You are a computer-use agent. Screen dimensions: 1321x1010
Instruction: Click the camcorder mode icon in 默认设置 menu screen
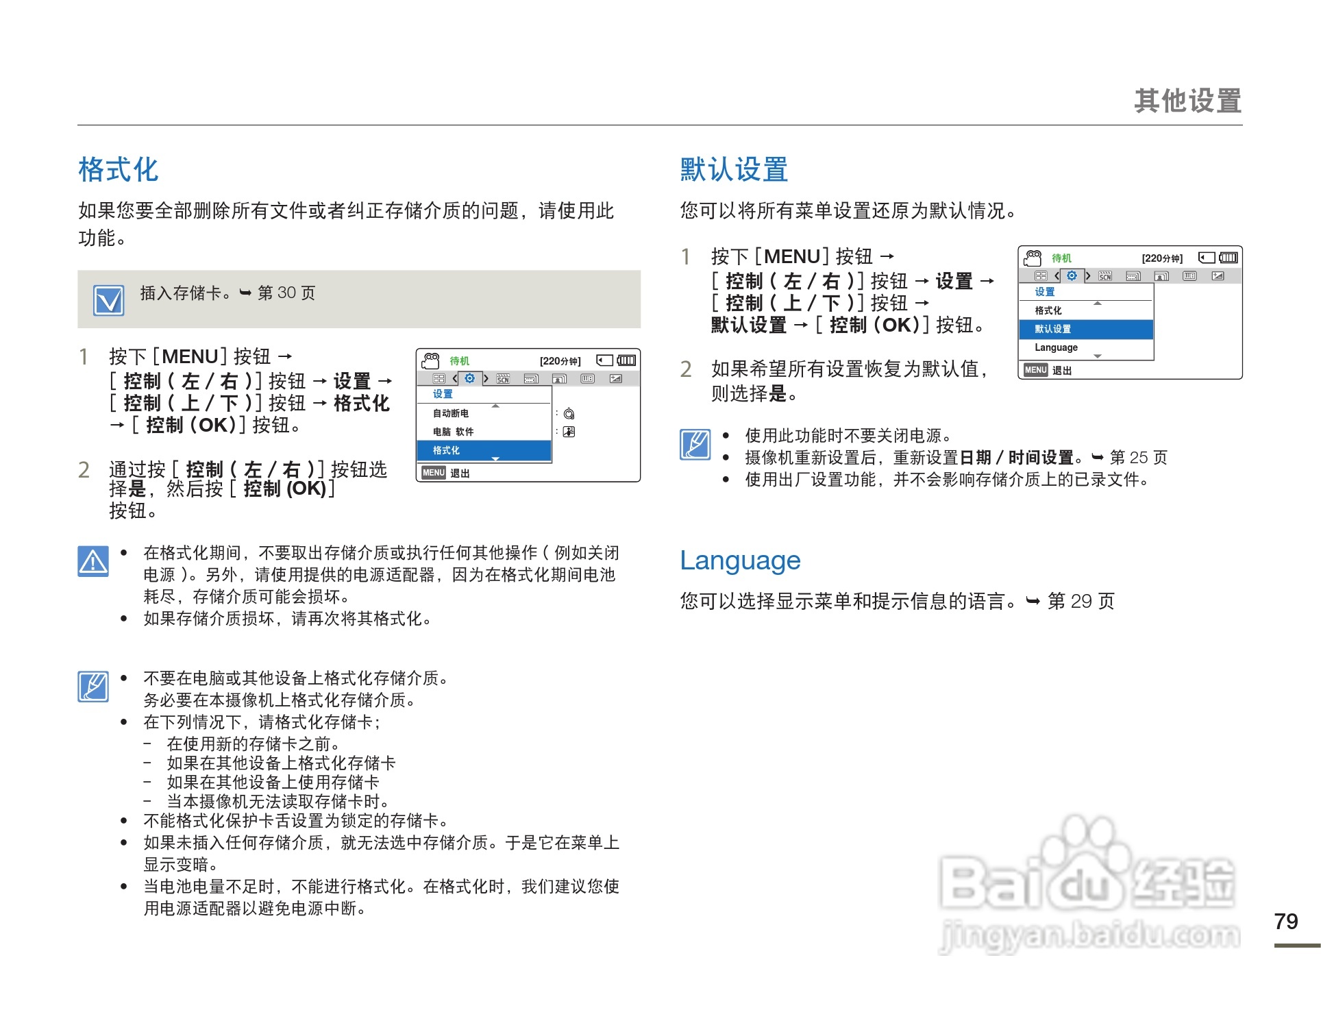[x=1033, y=258]
